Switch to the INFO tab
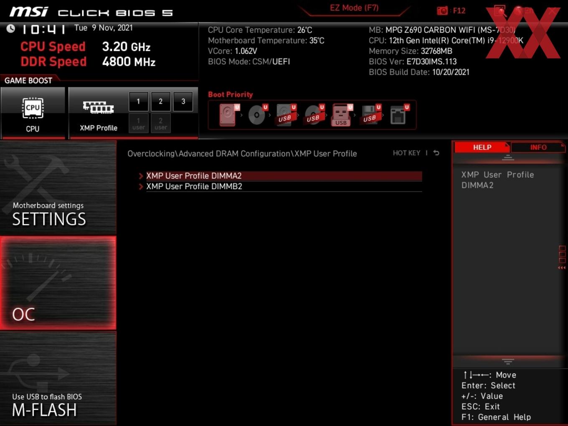 click(x=538, y=147)
